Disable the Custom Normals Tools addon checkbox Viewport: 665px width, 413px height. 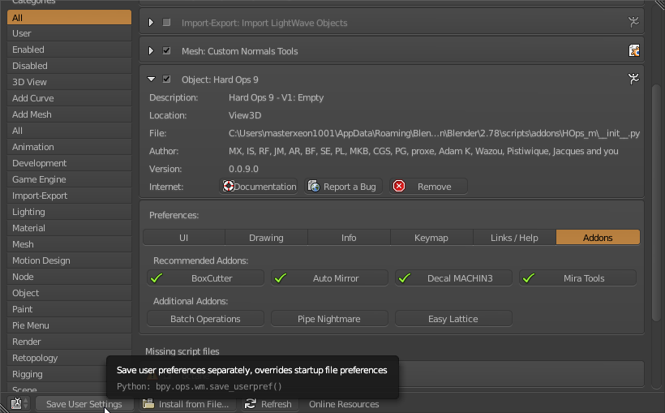[167, 51]
